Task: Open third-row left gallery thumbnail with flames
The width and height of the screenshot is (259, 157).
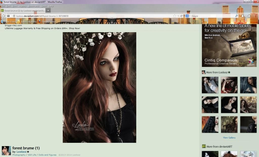Action: pos(210,124)
